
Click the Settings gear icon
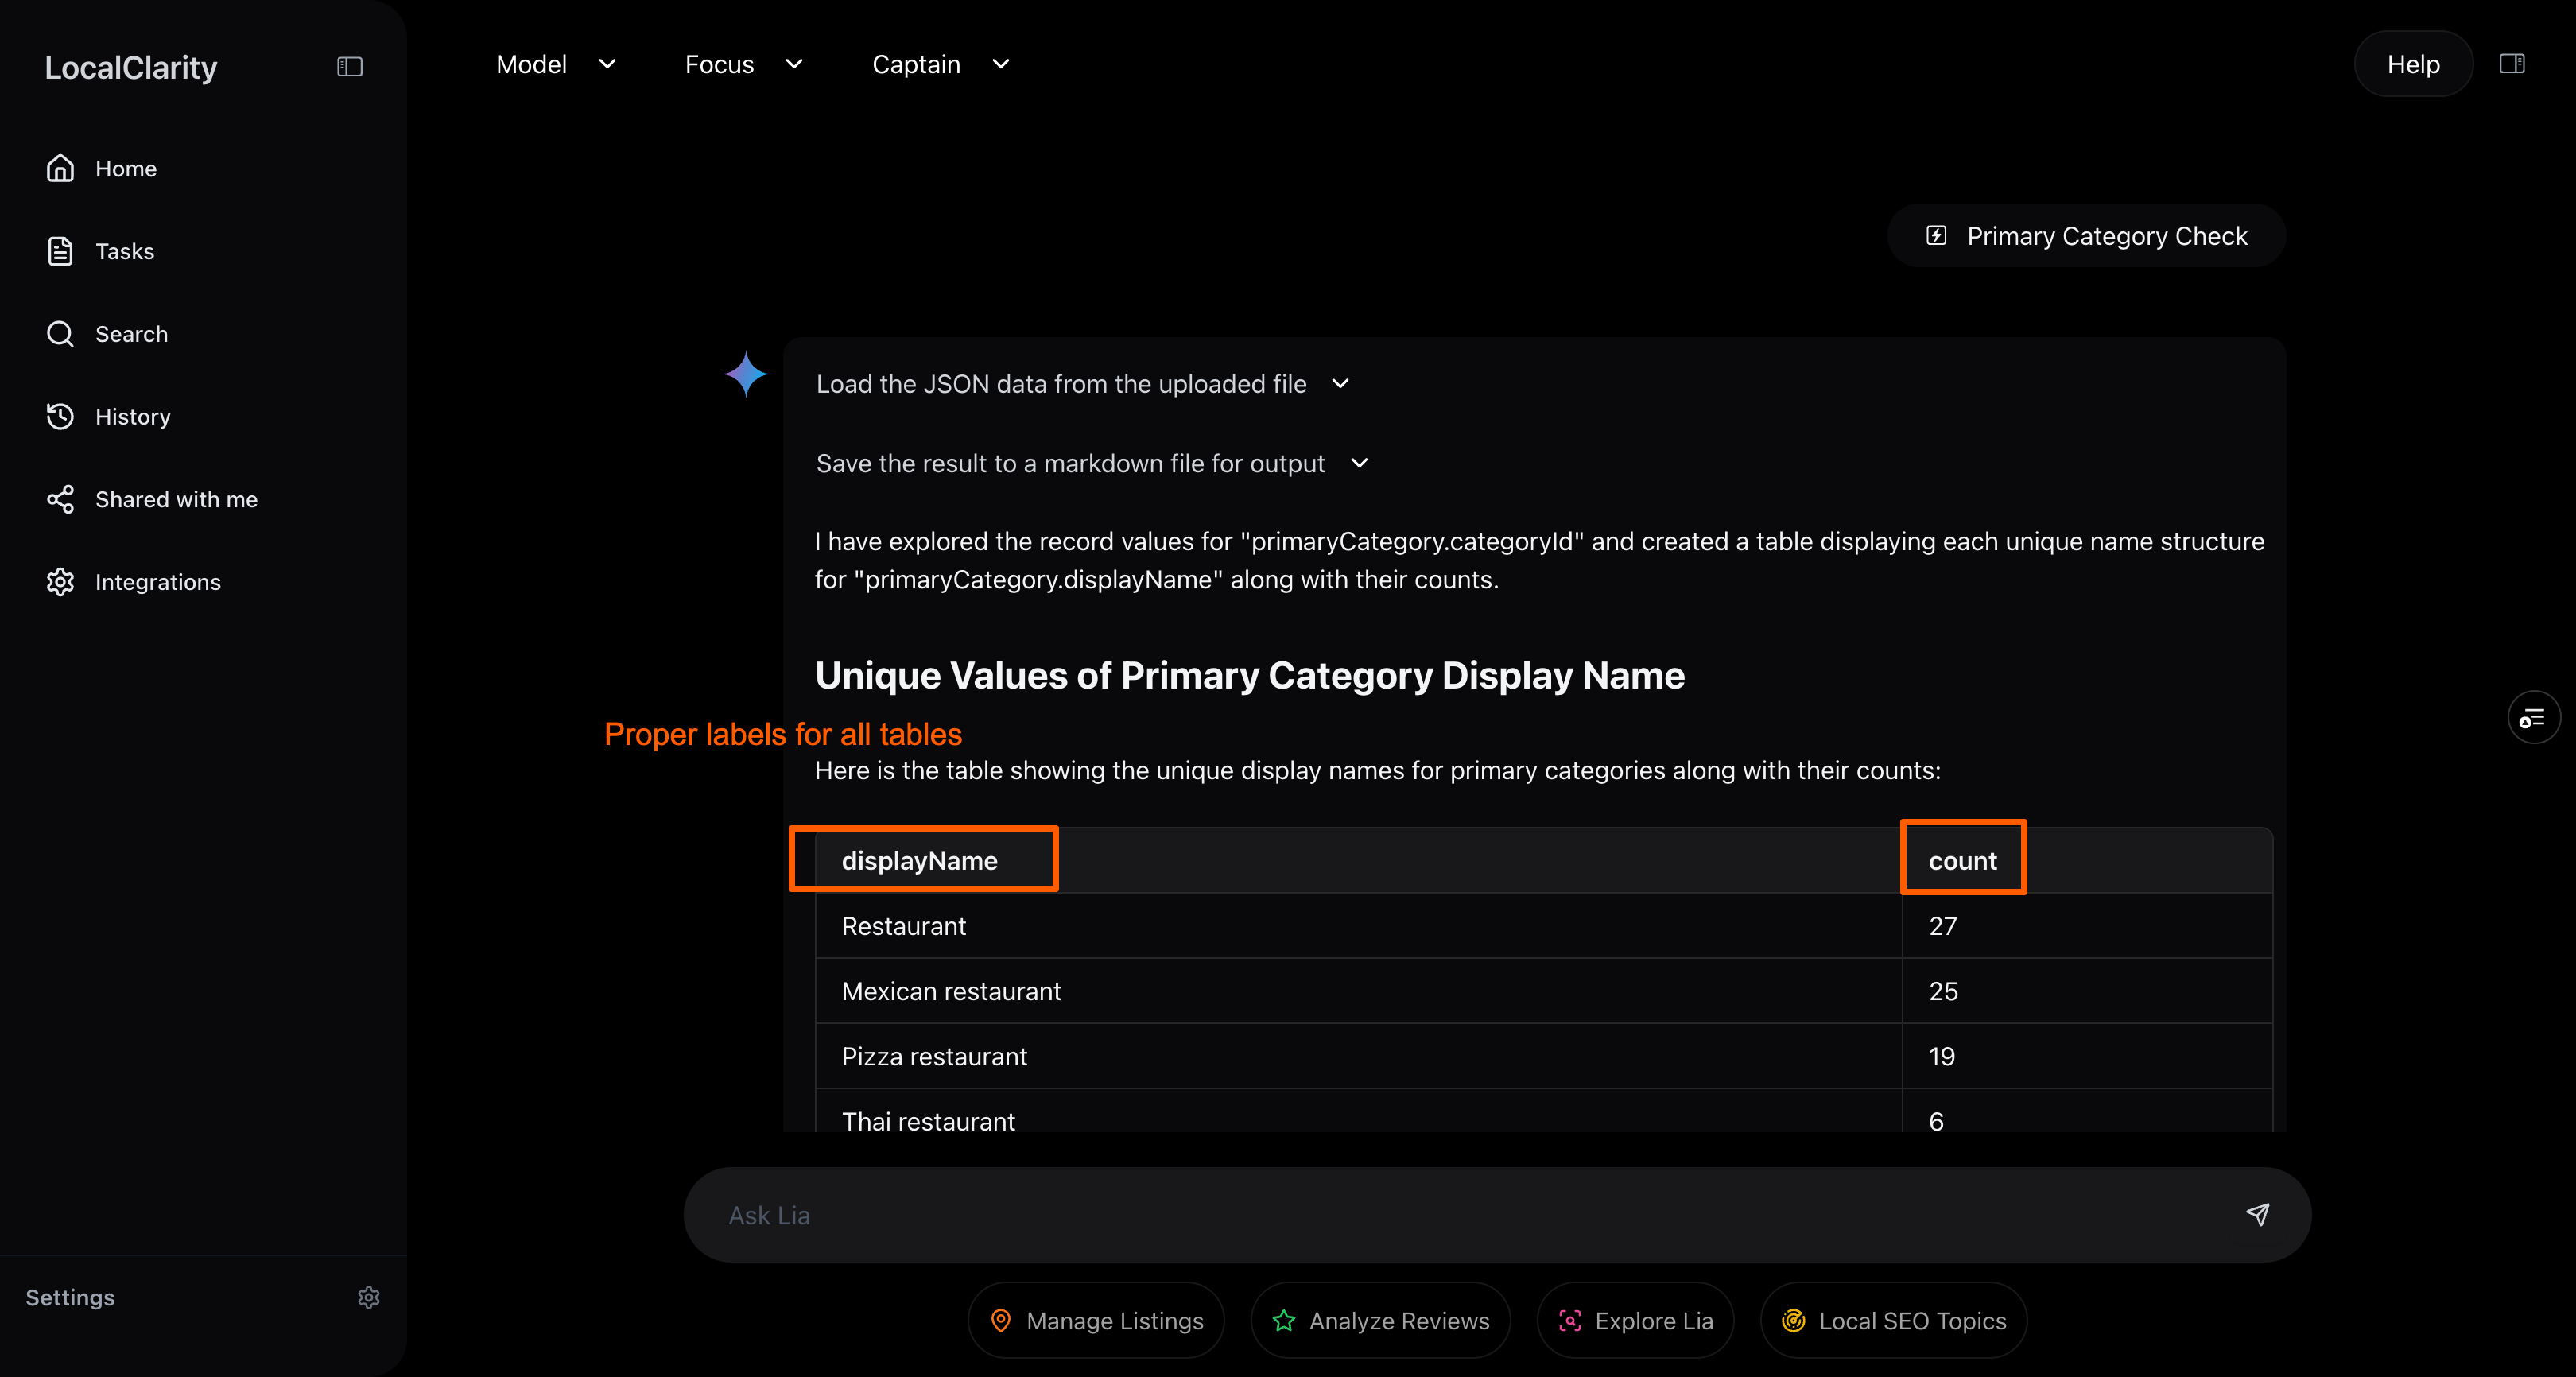(x=368, y=1297)
